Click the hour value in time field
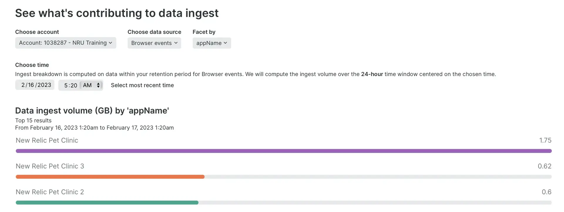 point(66,85)
